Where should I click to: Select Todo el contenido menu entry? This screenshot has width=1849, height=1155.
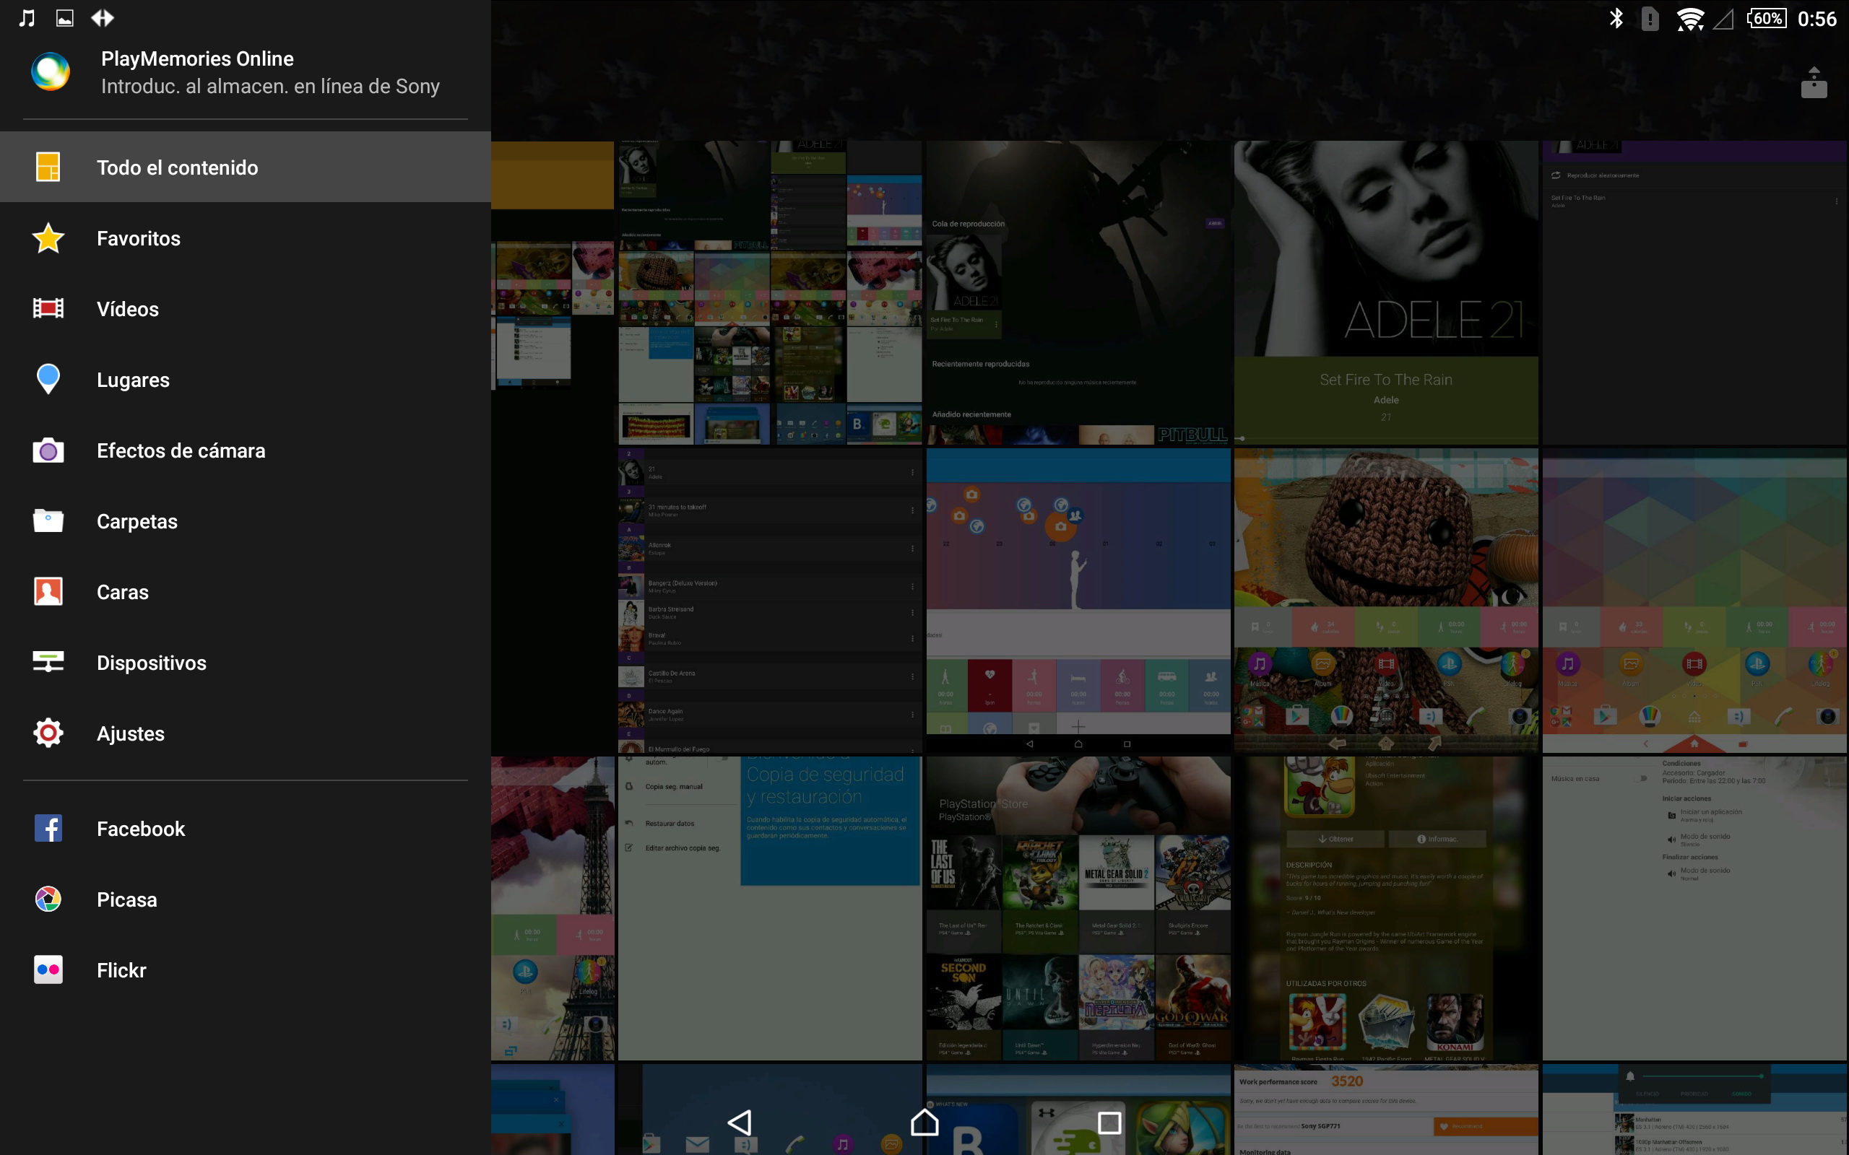pyautogui.click(x=177, y=167)
